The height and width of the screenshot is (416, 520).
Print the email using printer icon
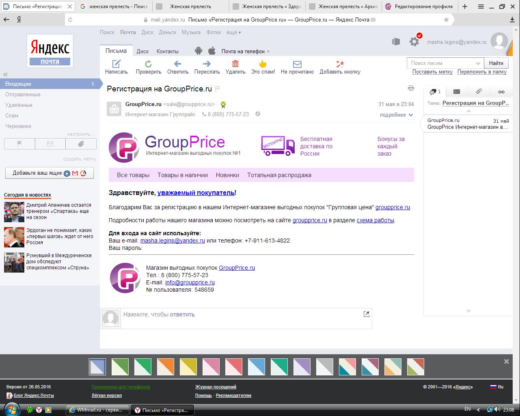click(x=411, y=88)
